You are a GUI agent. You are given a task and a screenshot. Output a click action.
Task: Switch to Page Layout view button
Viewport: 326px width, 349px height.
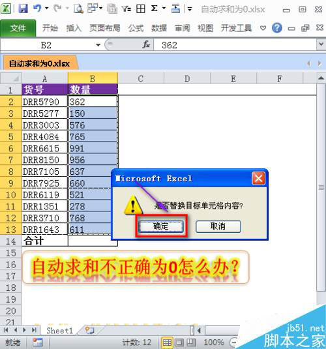point(179,342)
